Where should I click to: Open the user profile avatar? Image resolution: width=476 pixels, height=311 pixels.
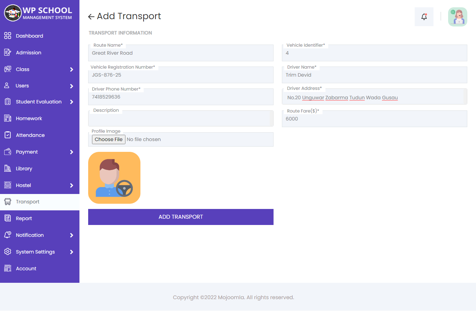[458, 17]
